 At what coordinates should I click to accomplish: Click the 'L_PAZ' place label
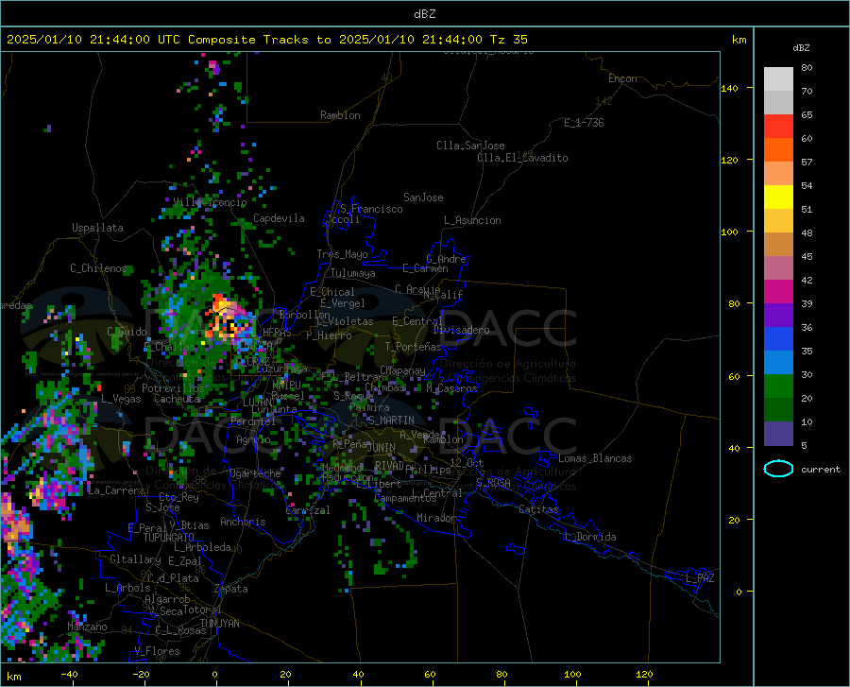coord(700,578)
